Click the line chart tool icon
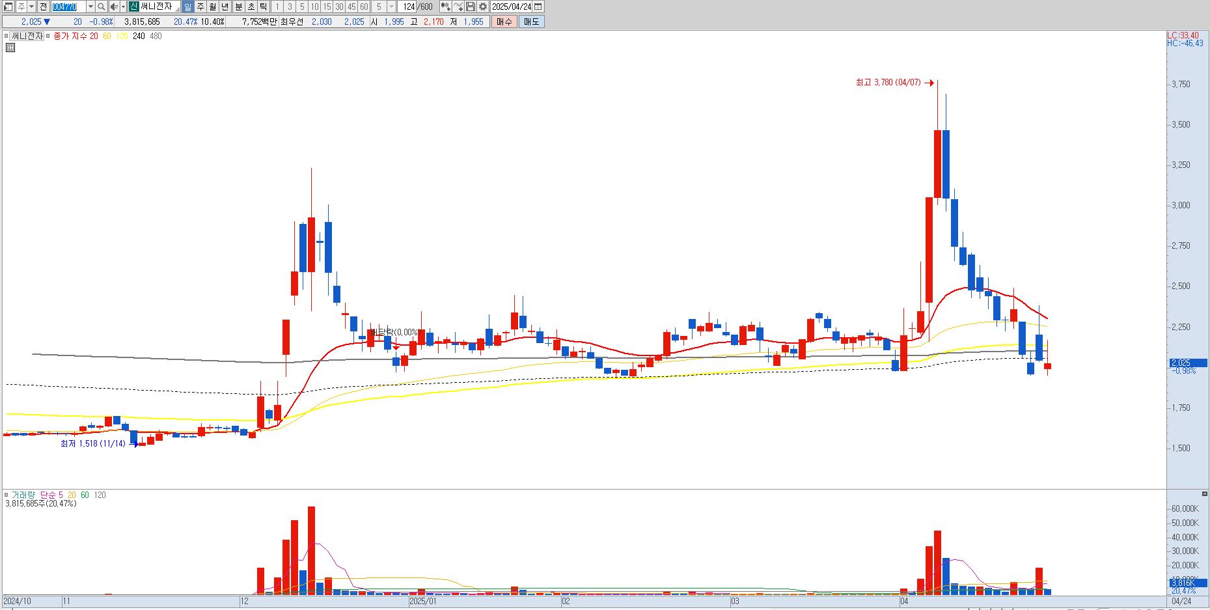This screenshot has width=1210, height=610. (458, 7)
